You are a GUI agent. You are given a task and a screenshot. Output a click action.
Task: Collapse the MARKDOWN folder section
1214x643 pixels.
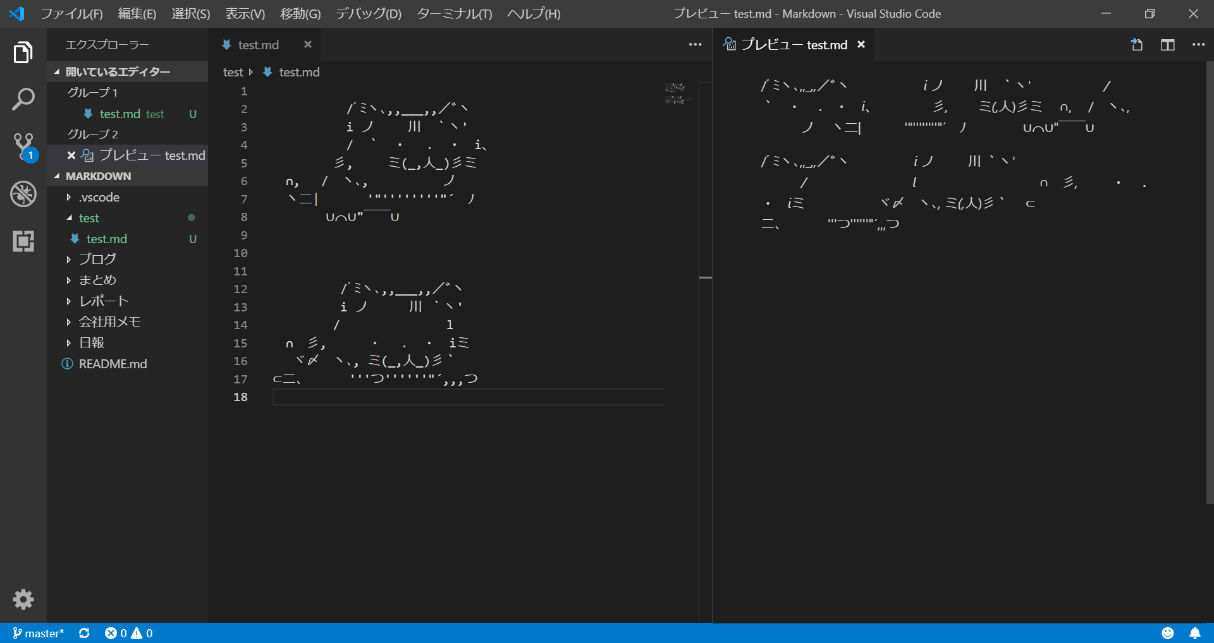[127, 176]
